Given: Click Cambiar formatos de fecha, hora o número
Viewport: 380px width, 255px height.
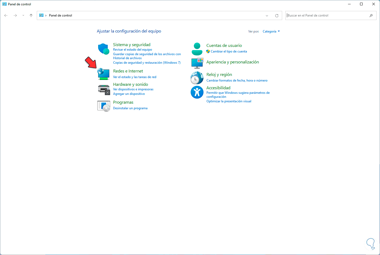Looking at the screenshot, I should (x=237, y=80).
